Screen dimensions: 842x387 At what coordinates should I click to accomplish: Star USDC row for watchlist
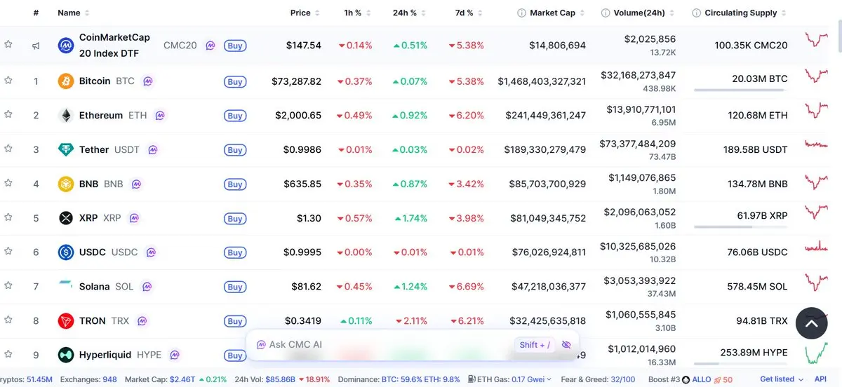click(x=8, y=250)
